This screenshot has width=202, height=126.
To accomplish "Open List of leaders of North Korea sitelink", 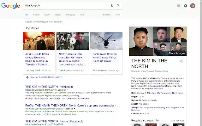I will [x=75, y=98].
